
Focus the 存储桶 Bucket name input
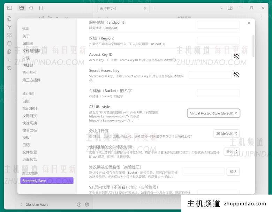click(x=218, y=93)
